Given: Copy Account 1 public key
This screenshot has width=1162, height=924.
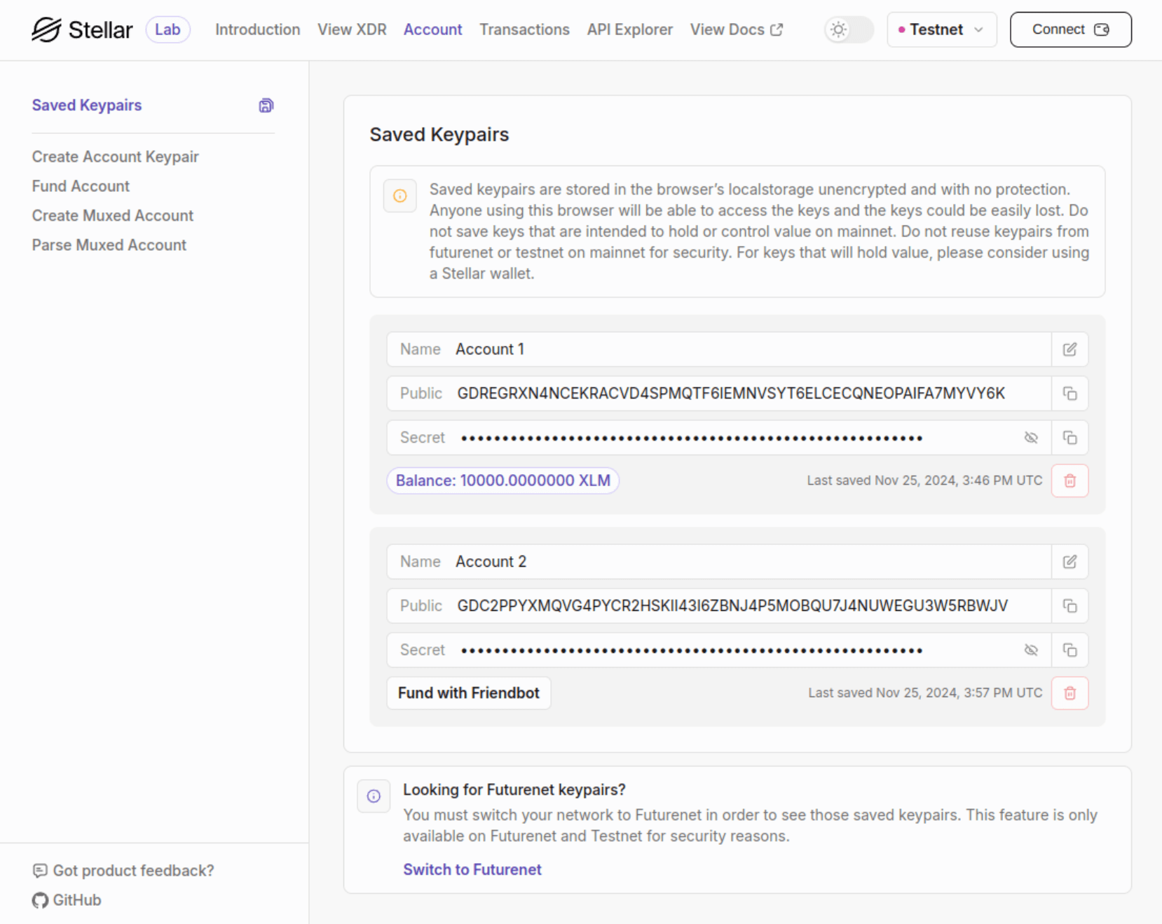Looking at the screenshot, I should click(x=1069, y=394).
